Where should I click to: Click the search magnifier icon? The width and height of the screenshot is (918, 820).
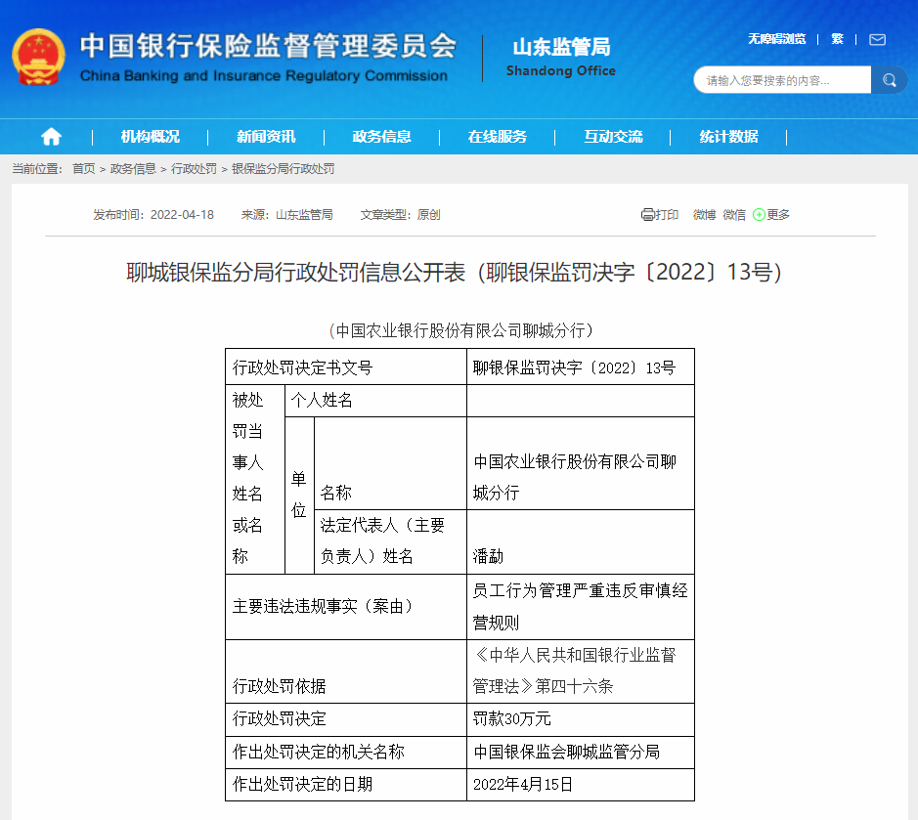click(x=889, y=80)
